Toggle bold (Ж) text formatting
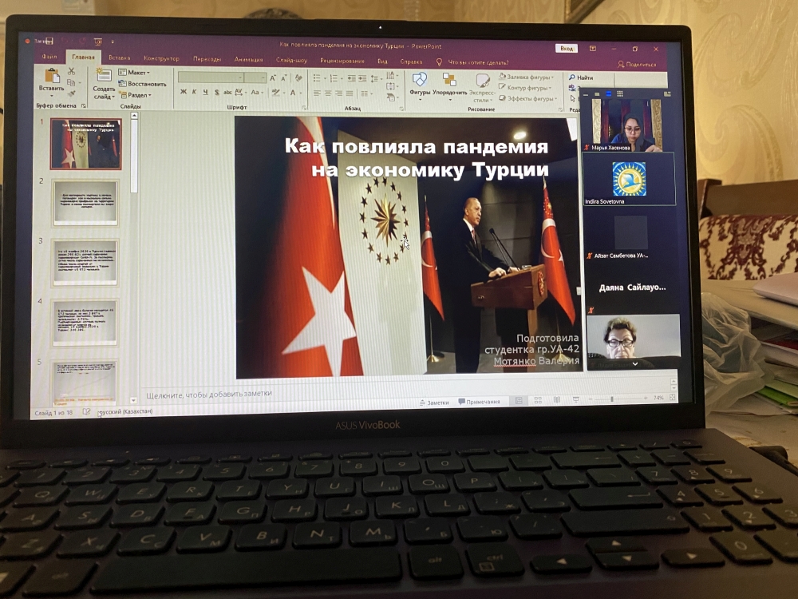The width and height of the screenshot is (798, 599). click(184, 93)
